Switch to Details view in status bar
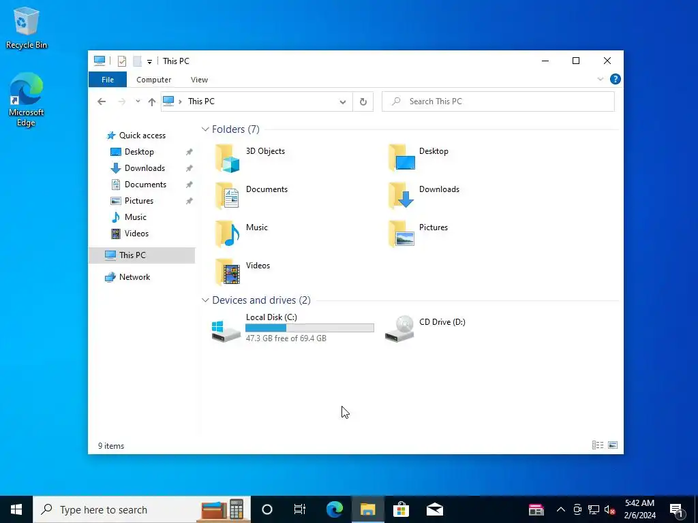This screenshot has width=698, height=523. (x=598, y=445)
